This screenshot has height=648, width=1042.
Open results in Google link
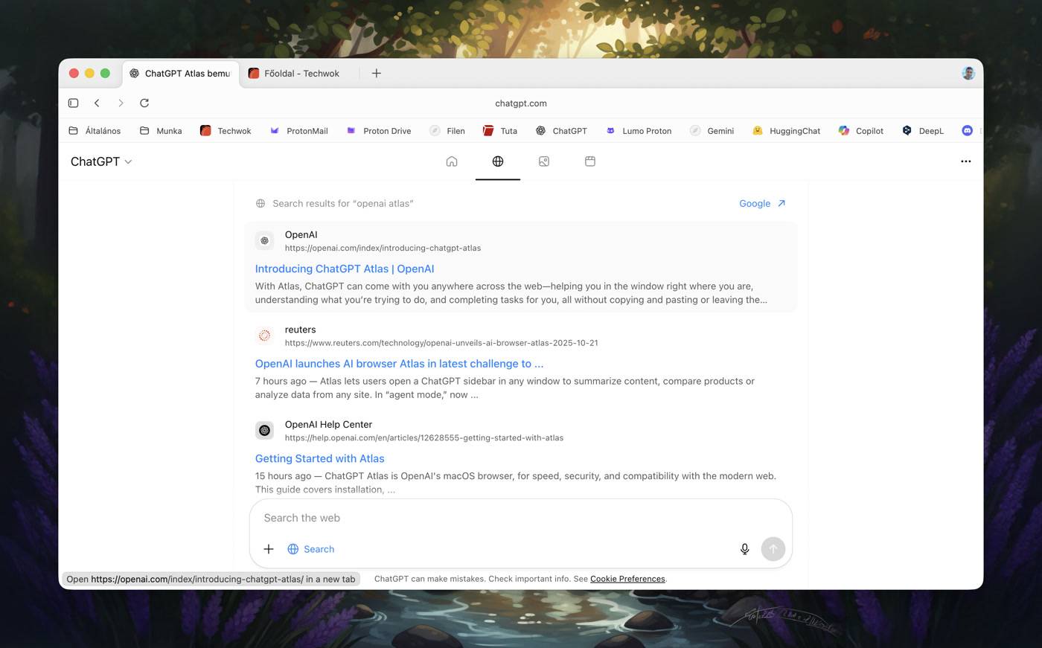coord(762,203)
